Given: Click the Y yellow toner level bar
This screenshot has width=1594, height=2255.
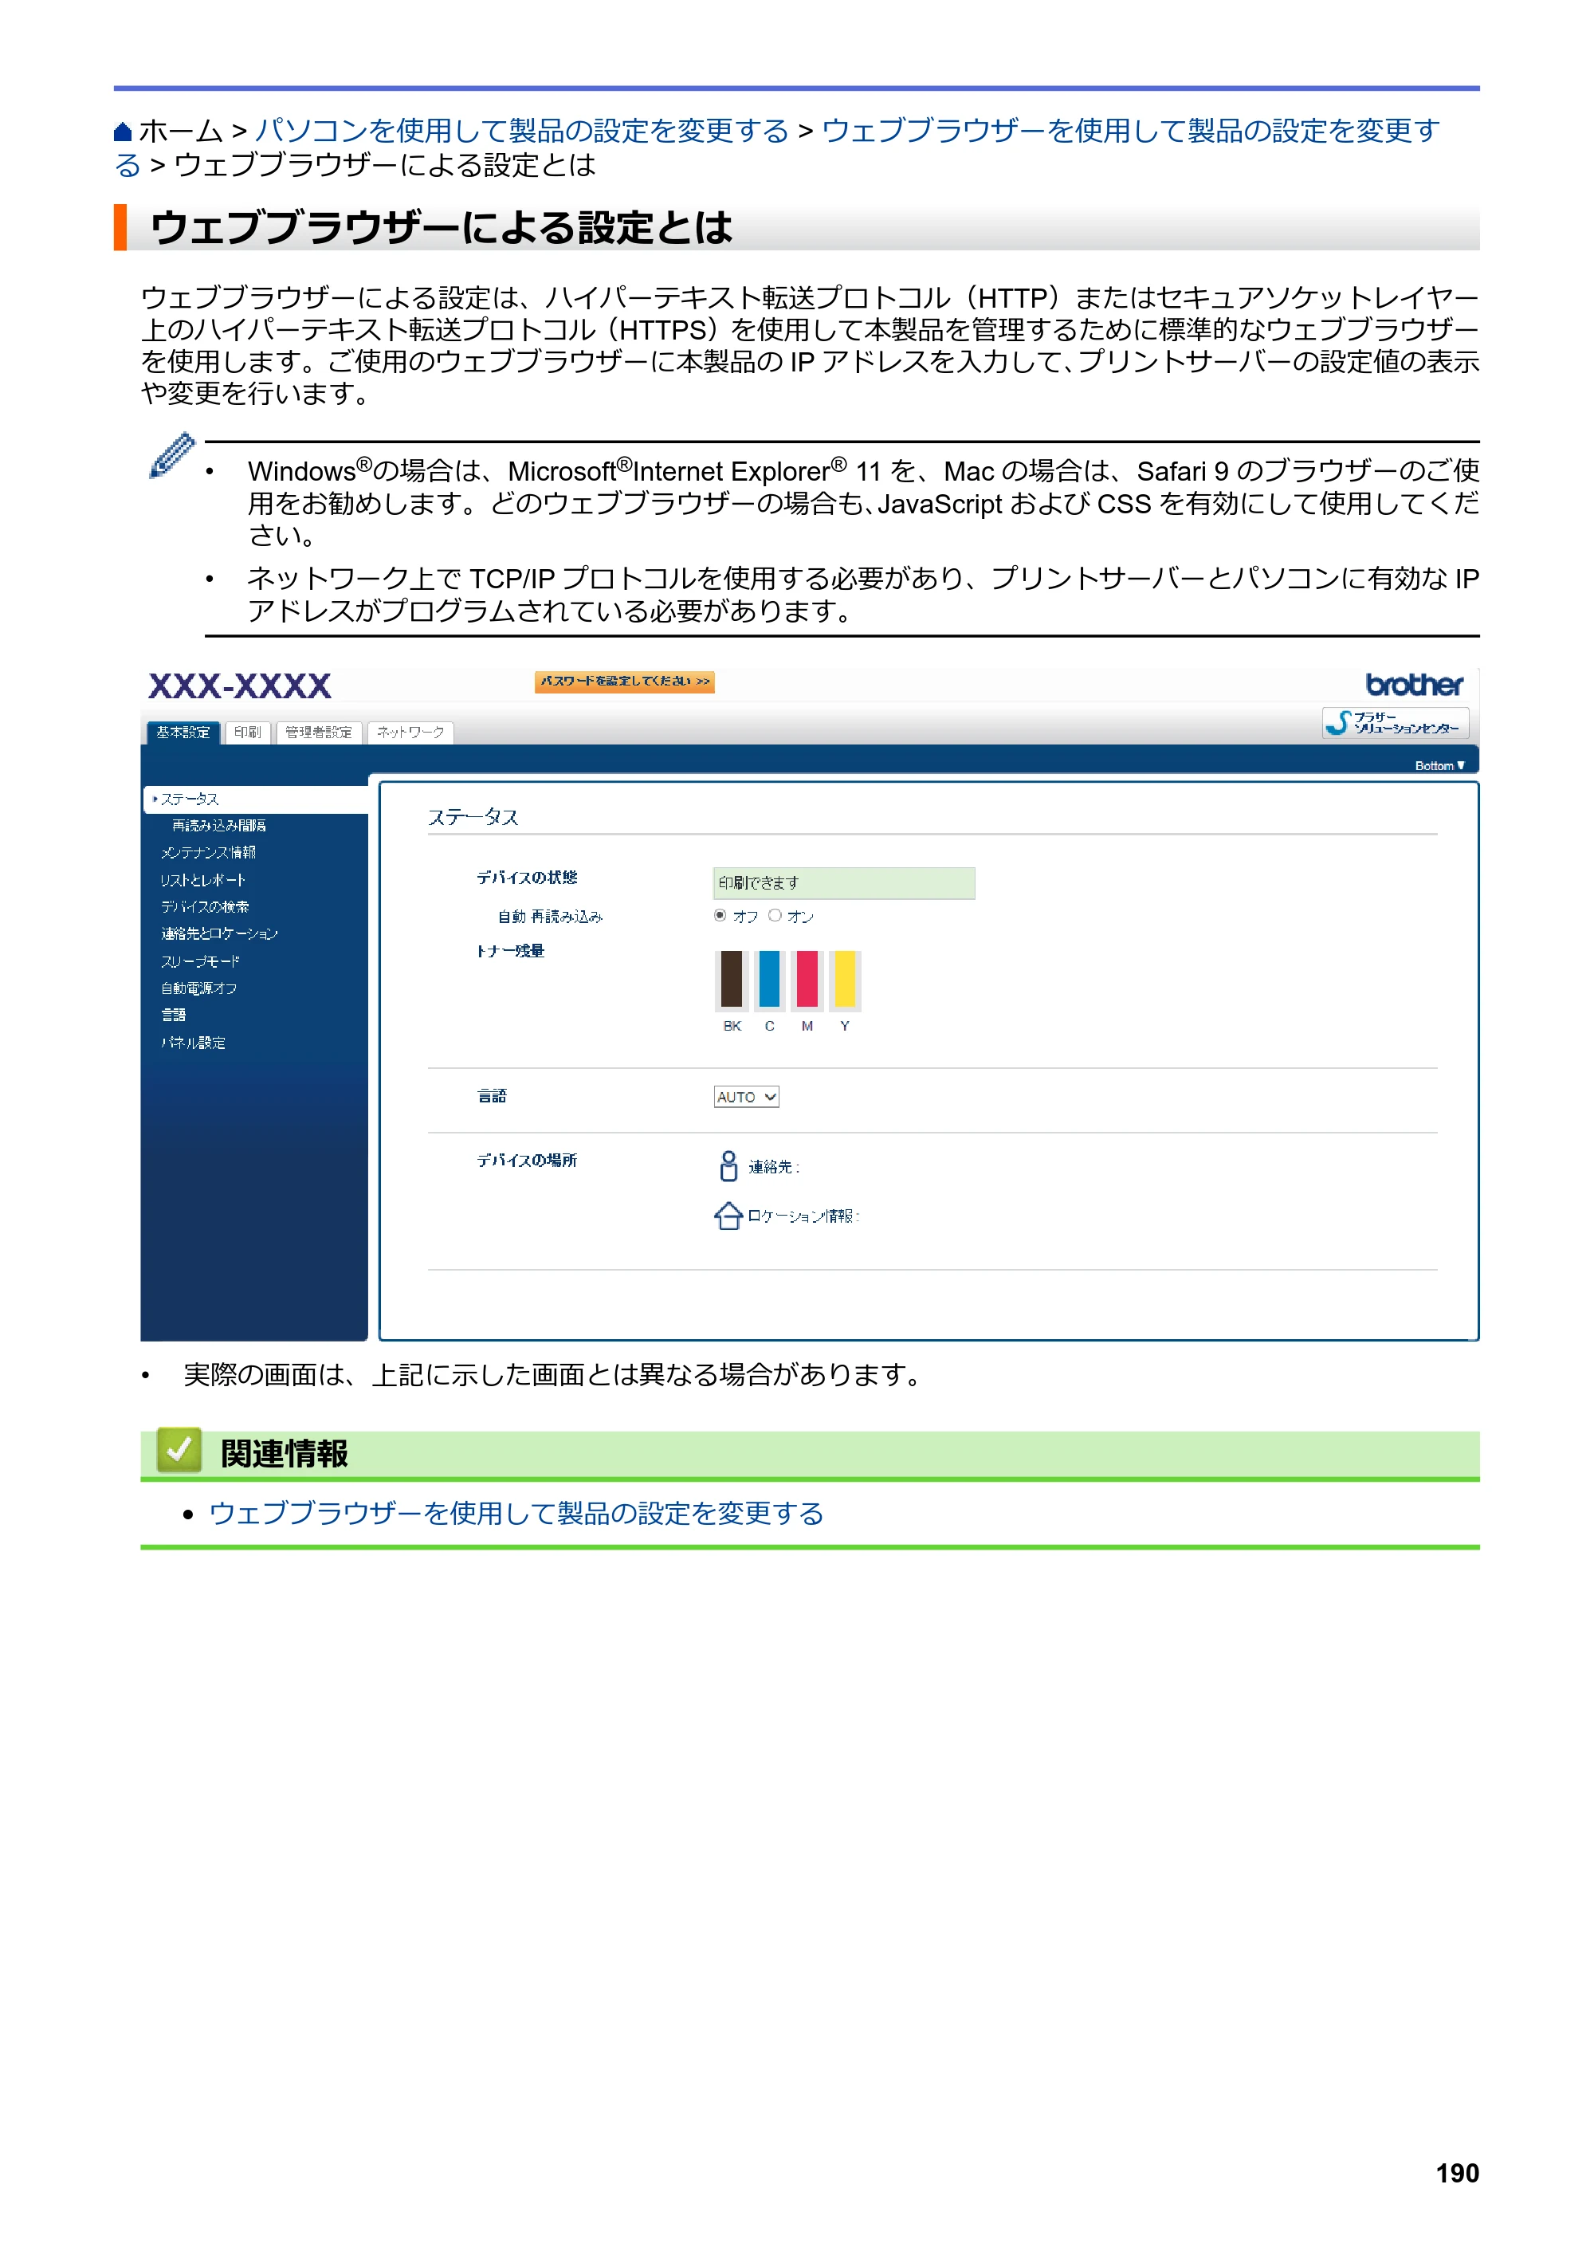Looking at the screenshot, I should [845, 979].
